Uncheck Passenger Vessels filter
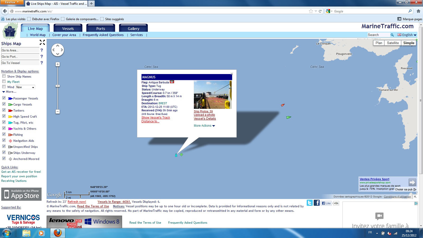This screenshot has width=423, height=238. [x=4, y=98]
